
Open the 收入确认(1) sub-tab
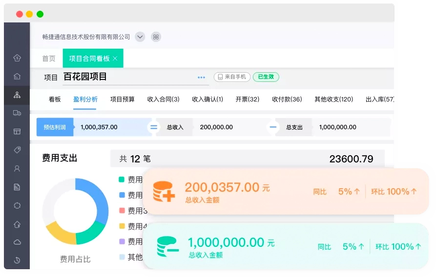point(208,99)
